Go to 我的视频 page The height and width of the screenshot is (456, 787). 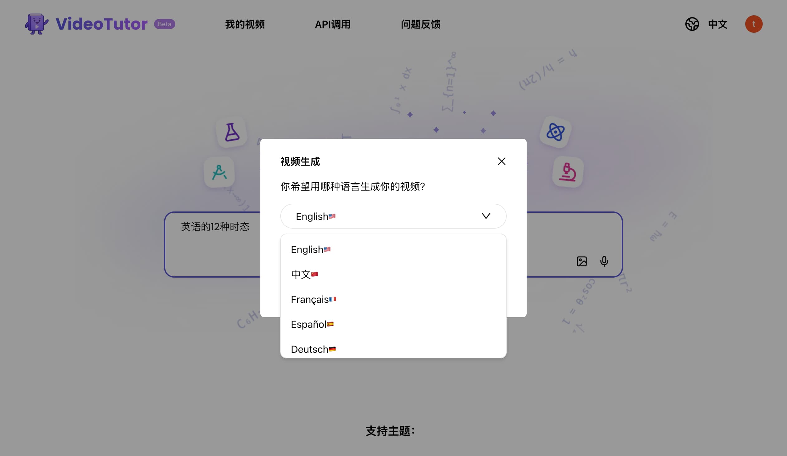click(245, 24)
